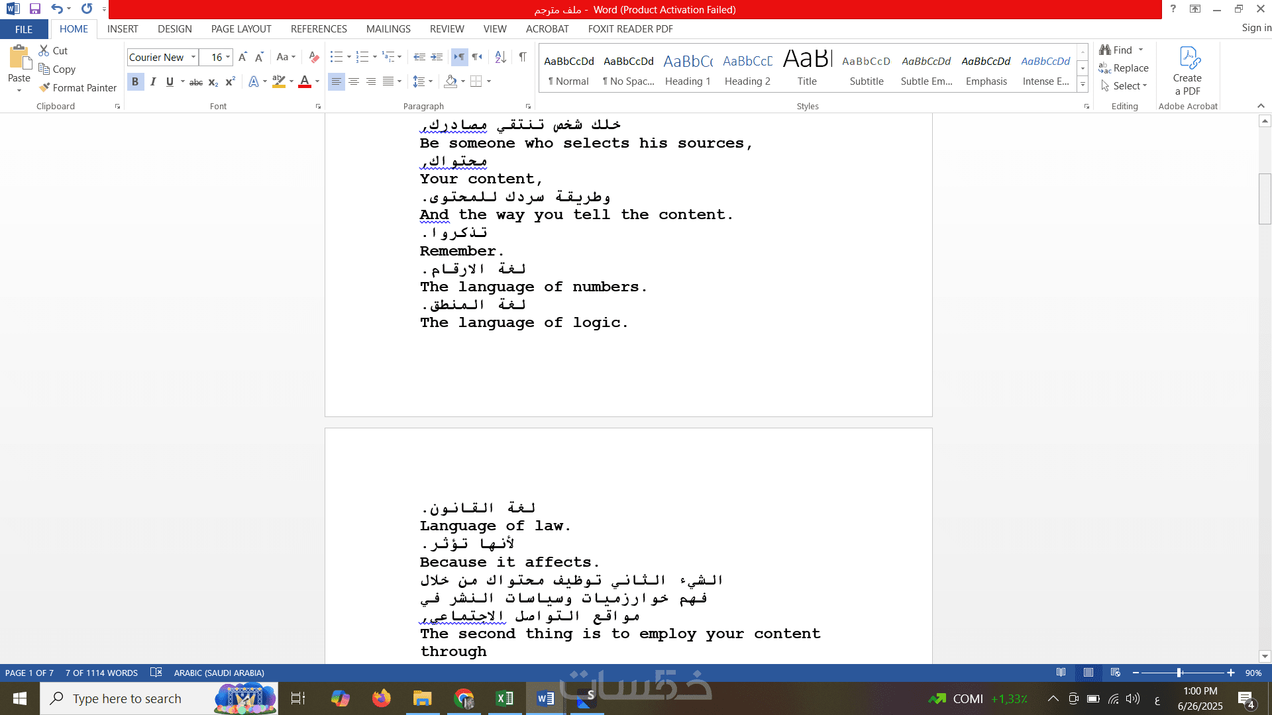Toggle Bold formatting
The image size is (1272, 715).
click(135, 82)
